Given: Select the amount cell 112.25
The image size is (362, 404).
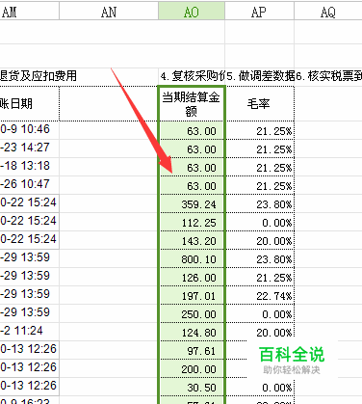Looking at the screenshot, I should pos(192,223).
